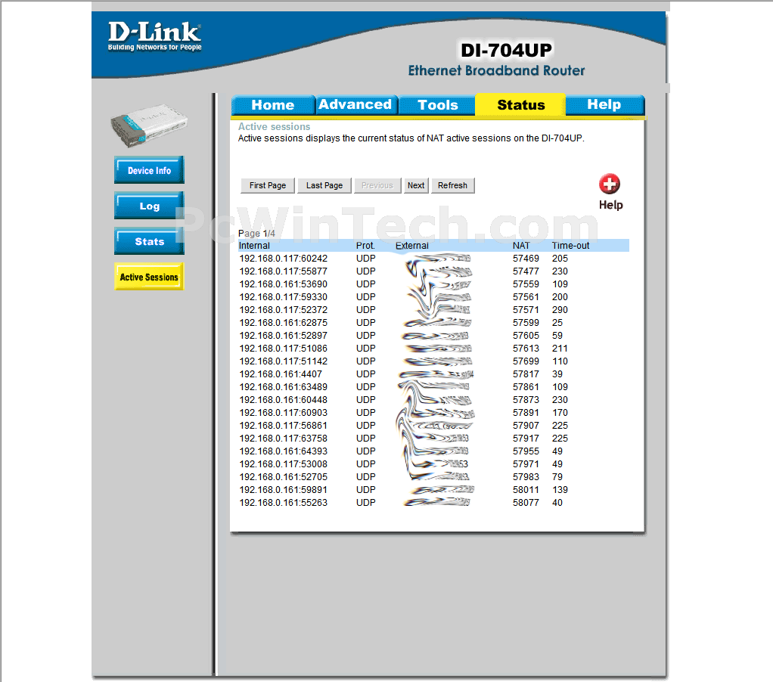Select row 192.168.0.161:59891

tap(434, 489)
